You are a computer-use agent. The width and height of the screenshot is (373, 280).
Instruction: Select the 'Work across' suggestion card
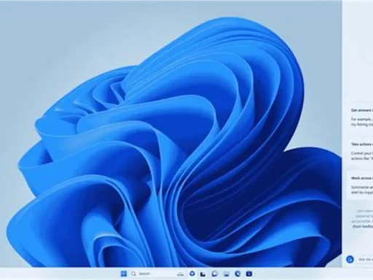pyautogui.click(x=360, y=185)
